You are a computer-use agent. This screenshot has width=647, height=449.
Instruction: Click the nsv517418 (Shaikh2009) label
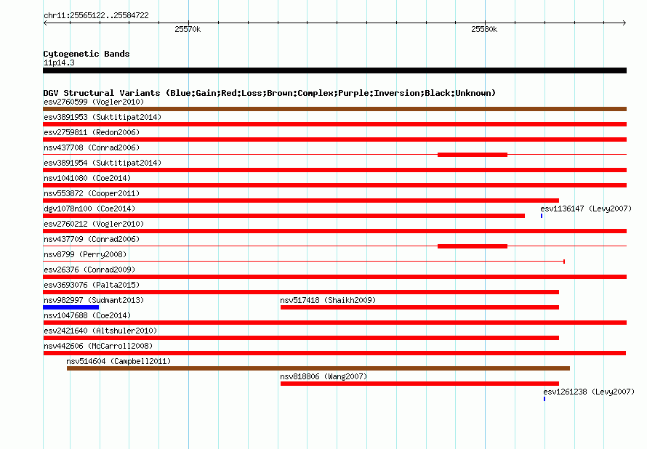(x=328, y=300)
